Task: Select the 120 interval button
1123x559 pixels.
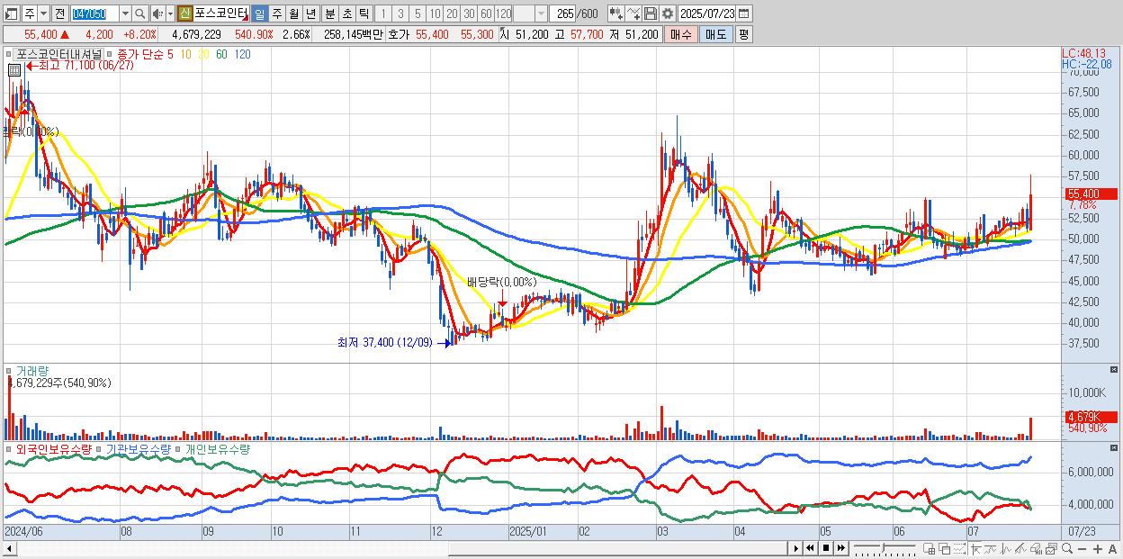Action: [503, 14]
